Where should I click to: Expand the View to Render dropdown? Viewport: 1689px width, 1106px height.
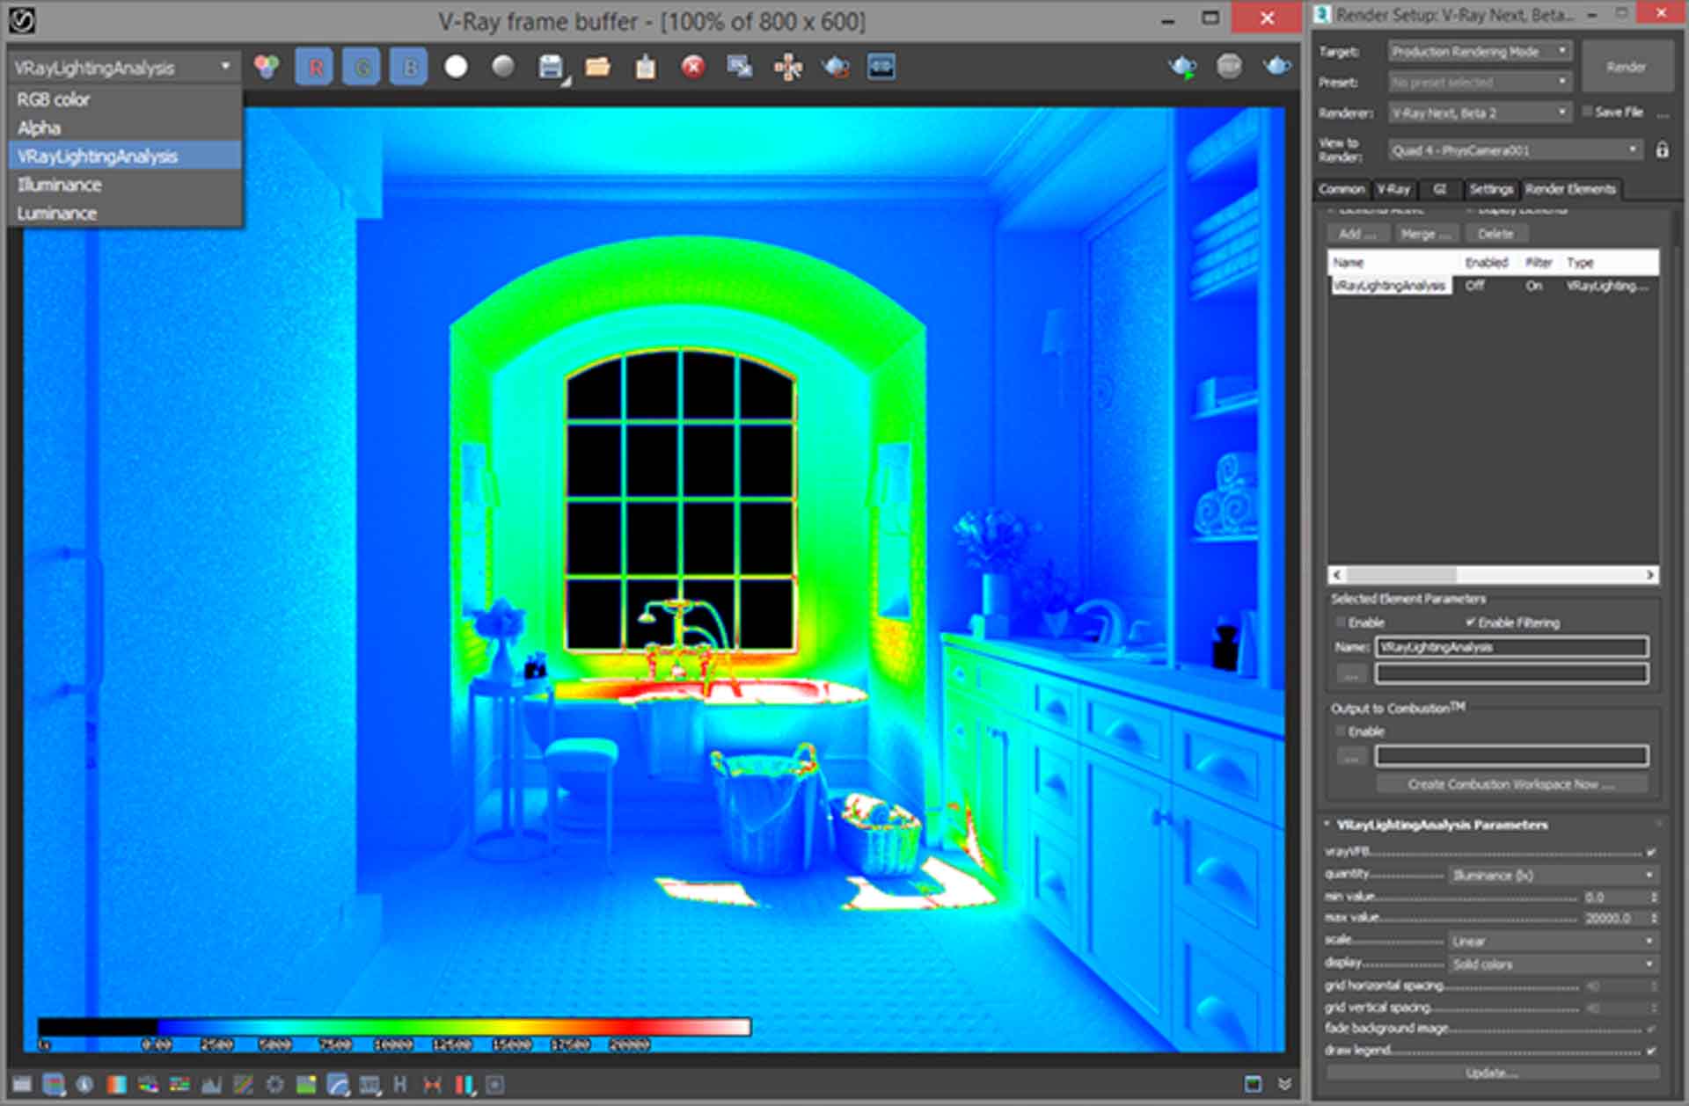click(x=1515, y=150)
